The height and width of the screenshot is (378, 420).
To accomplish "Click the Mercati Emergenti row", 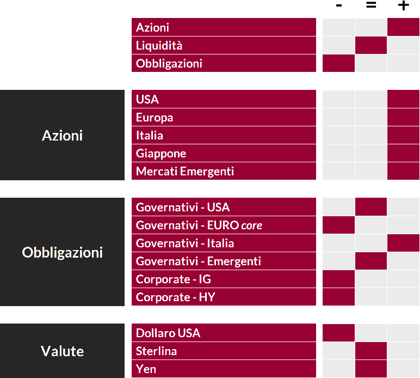I will point(224,171).
